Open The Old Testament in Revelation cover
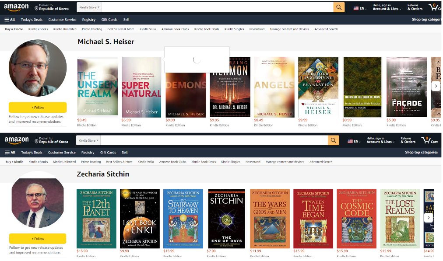Screen dimensions: 443x261 pyautogui.click(x=318, y=87)
